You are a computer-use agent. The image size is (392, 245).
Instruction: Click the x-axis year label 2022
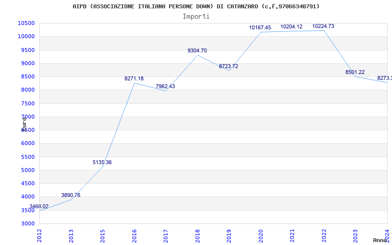[x=324, y=236]
